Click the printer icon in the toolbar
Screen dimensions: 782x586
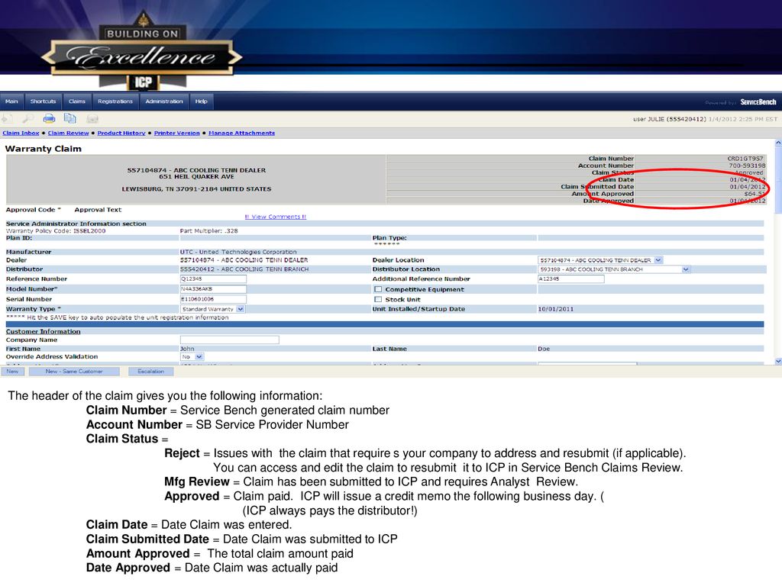[x=49, y=118]
